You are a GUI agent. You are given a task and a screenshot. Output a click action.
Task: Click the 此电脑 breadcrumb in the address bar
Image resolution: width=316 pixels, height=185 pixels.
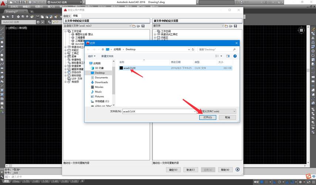tap(117, 49)
